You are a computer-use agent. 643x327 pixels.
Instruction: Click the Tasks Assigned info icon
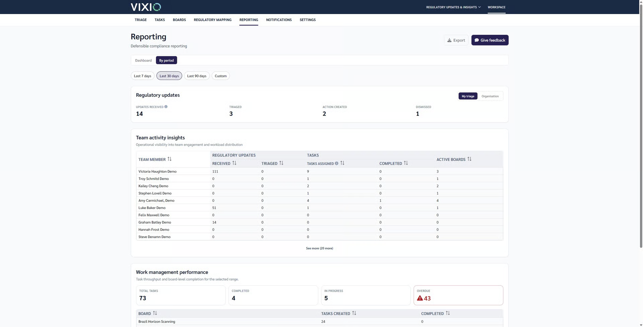[x=337, y=163]
